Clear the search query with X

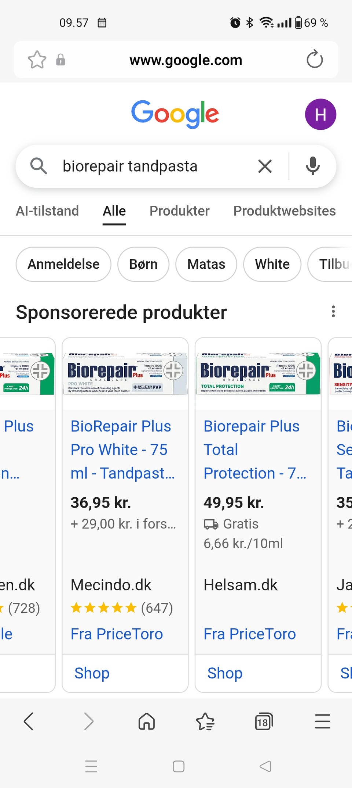(265, 166)
